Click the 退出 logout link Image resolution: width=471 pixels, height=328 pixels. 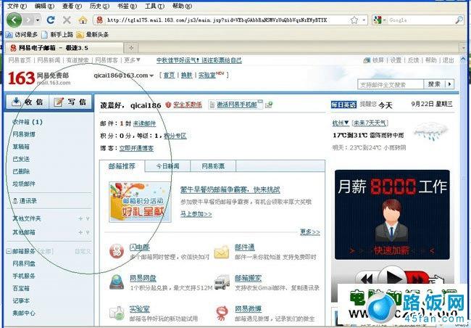click(x=448, y=60)
